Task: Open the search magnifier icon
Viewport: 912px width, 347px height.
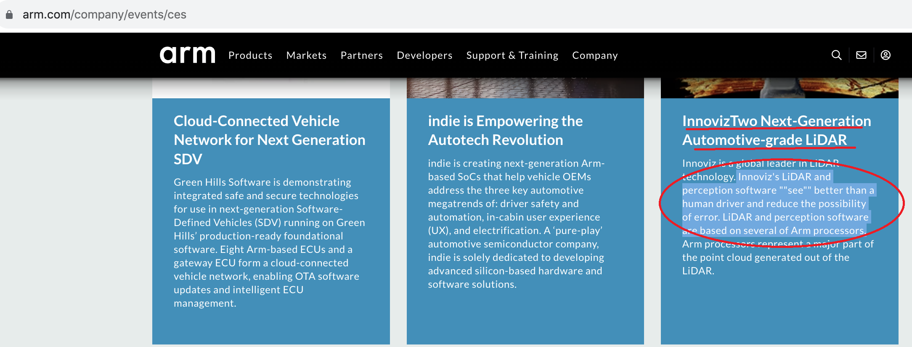Action: [836, 55]
